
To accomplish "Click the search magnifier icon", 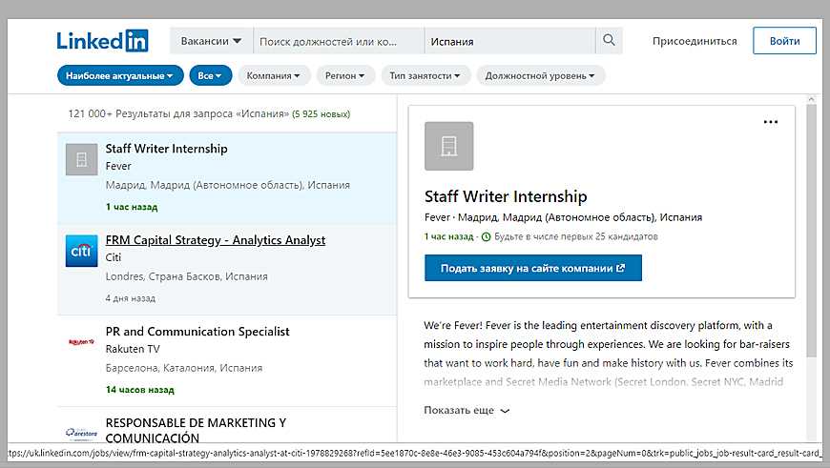I will click(x=608, y=41).
